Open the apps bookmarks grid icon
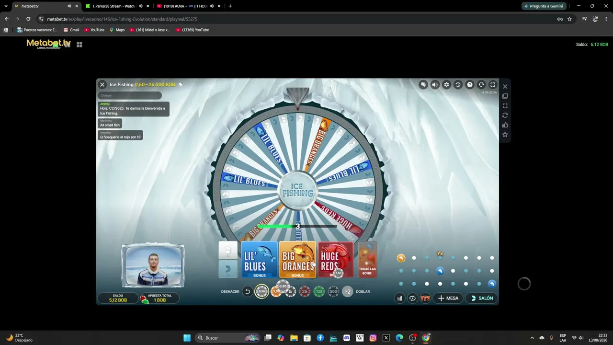 pyautogui.click(x=6, y=30)
